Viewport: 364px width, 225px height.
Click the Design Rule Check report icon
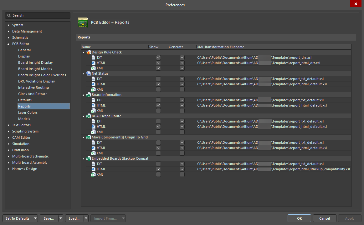pyautogui.click(x=88, y=52)
